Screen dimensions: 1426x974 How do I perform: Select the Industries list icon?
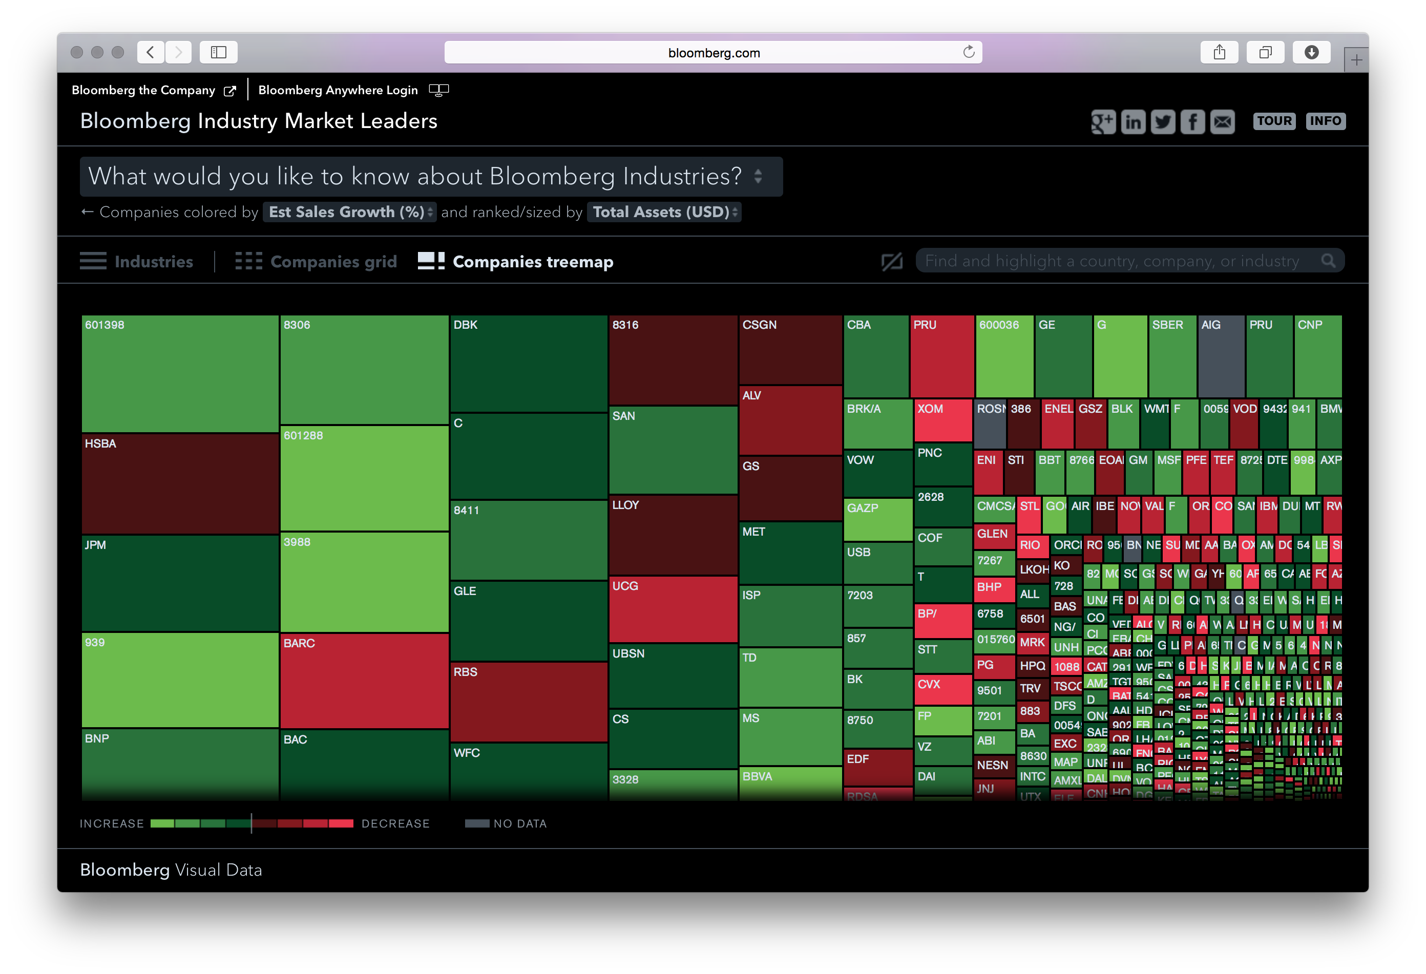coord(93,261)
